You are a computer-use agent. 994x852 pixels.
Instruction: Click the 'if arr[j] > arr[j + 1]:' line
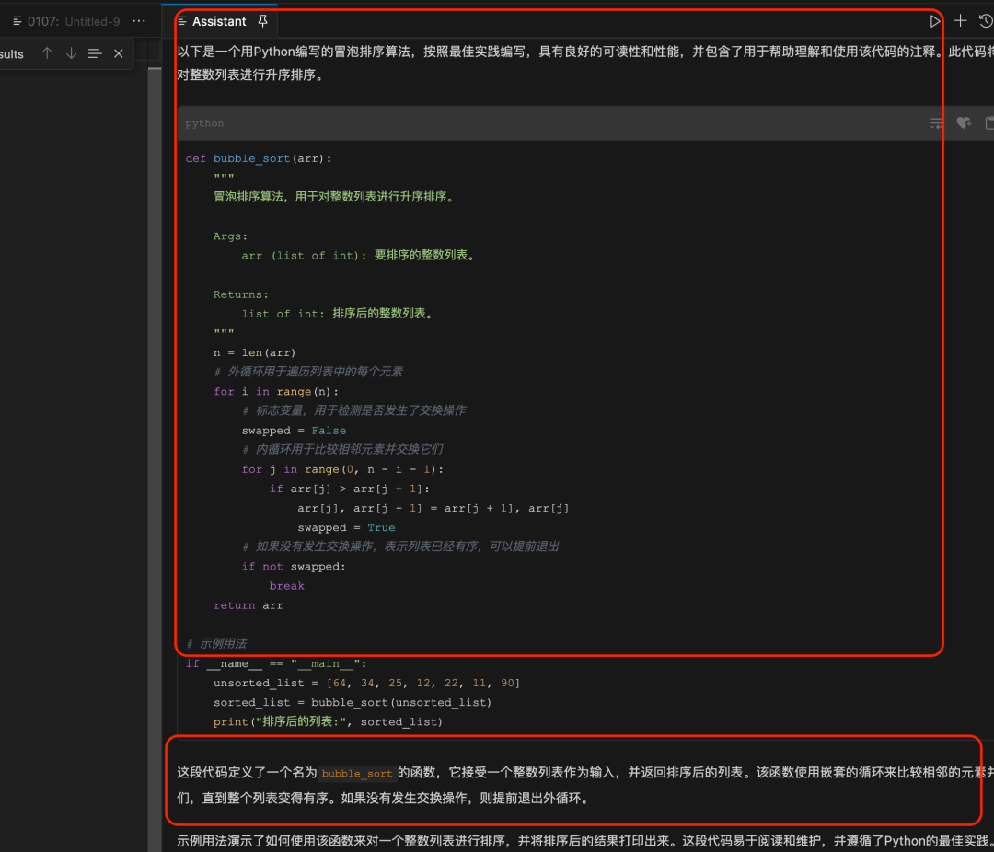[350, 489]
